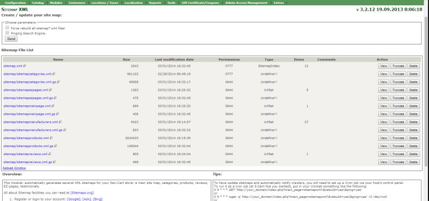429x201 pixels.
Task: Click external-link icon beside sitemapreviews.xml
Action: (49, 154)
